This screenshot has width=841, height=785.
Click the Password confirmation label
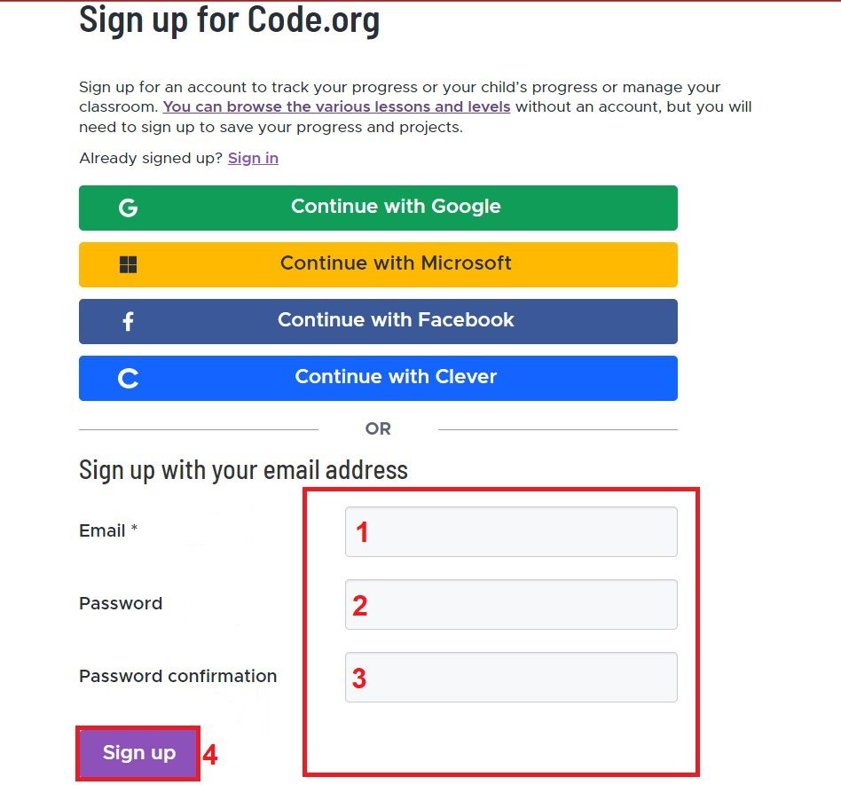[177, 676]
